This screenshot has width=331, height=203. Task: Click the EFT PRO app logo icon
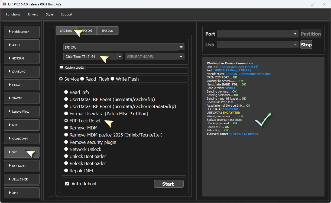coord(4,4)
